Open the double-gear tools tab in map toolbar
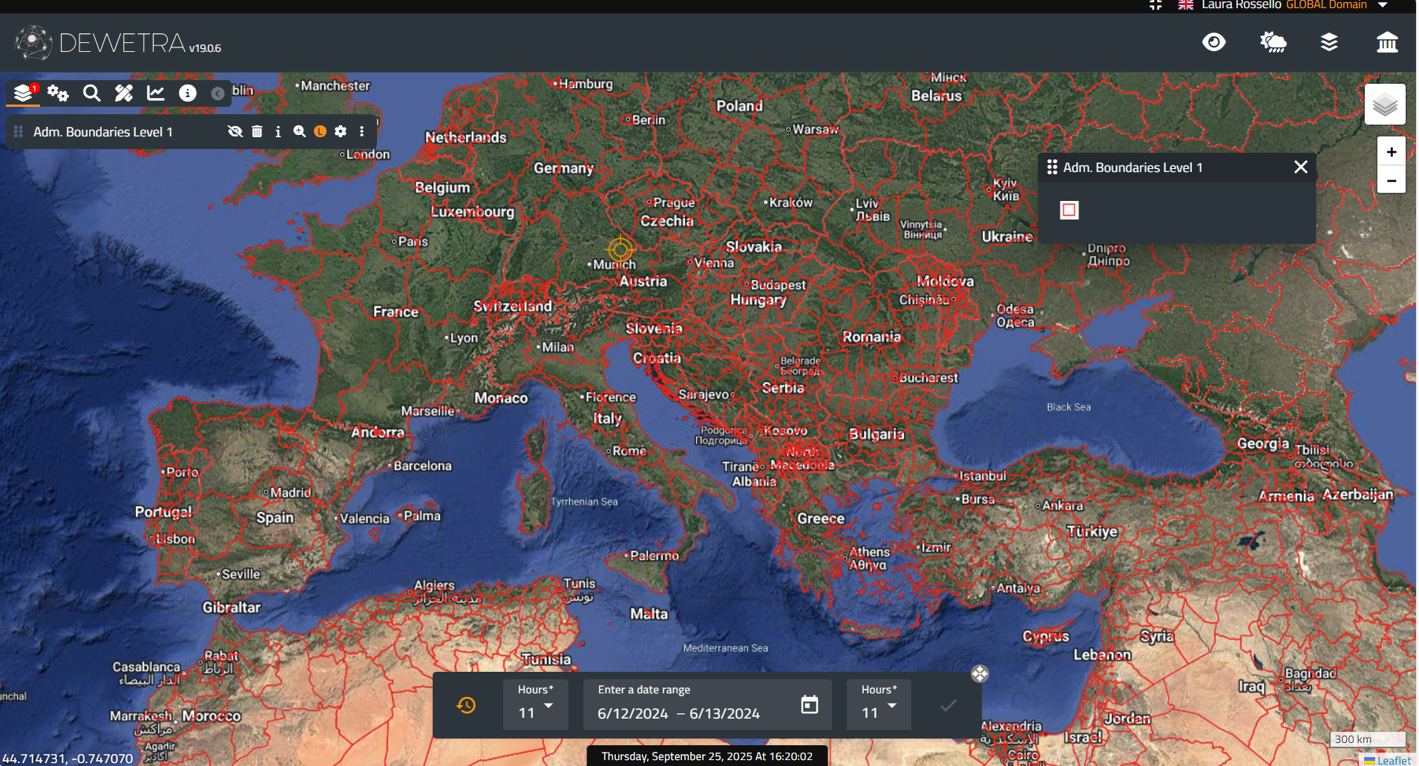Screen dimensions: 1419x766 click(58, 93)
